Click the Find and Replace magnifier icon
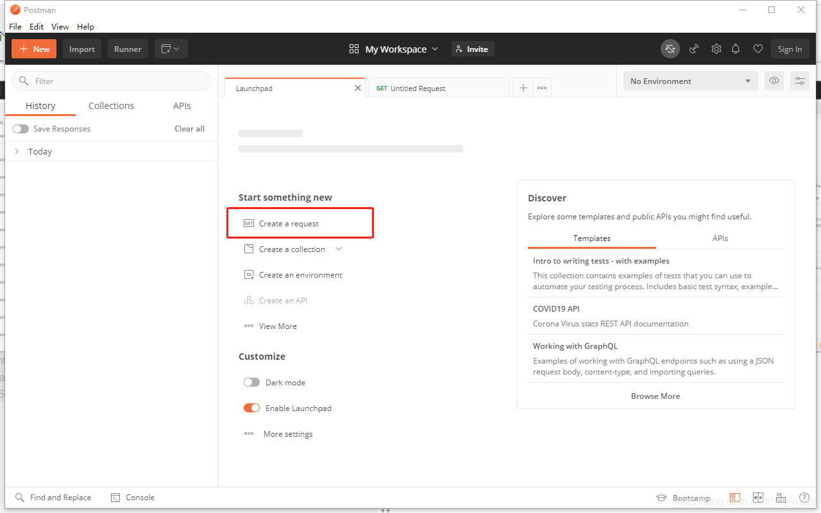821x513 pixels. (x=19, y=498)
